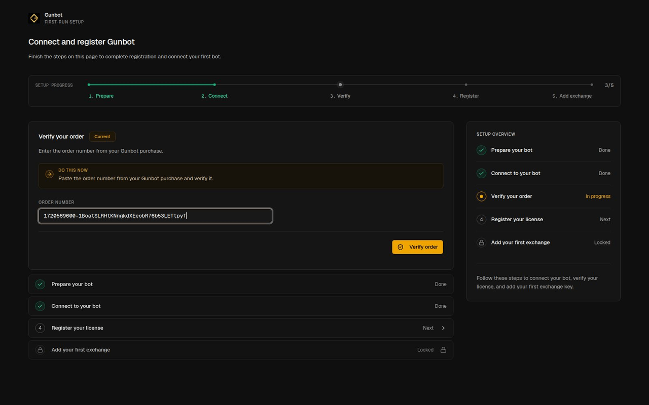Image resolution: width=649 pixels, height=405 pixels.
Task: Click the lock icon in Setup Overview
Action: (x=481, y=242)
